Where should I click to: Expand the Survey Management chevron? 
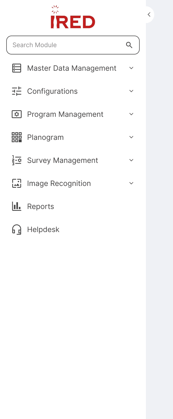click(131, 160)
